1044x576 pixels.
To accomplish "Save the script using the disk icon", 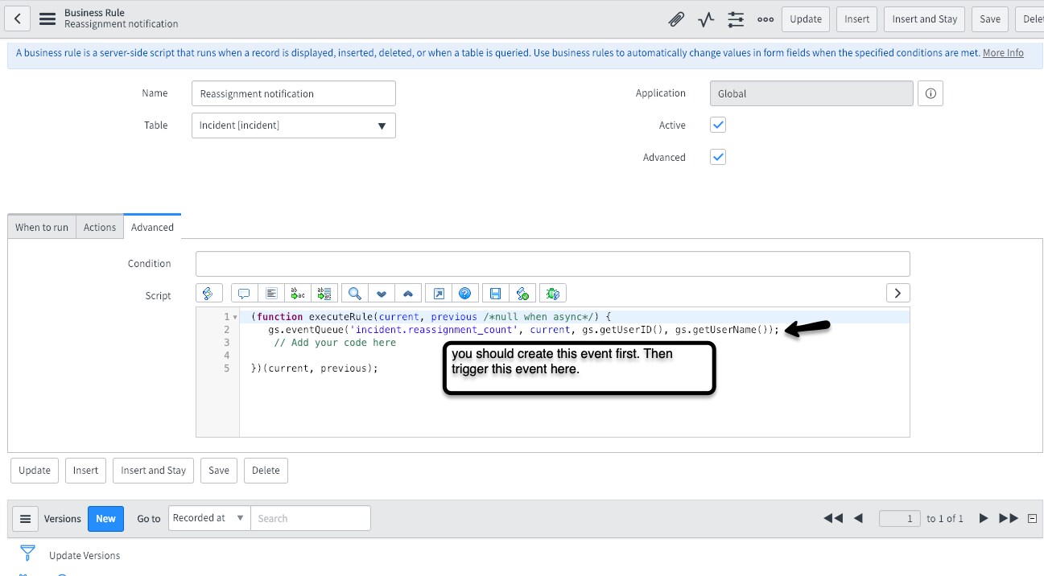I will [x=493, y=293].
